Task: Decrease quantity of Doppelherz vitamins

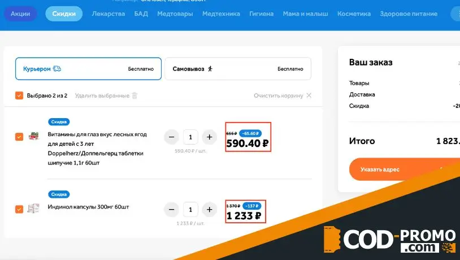Action: click(x=172, y=137)
